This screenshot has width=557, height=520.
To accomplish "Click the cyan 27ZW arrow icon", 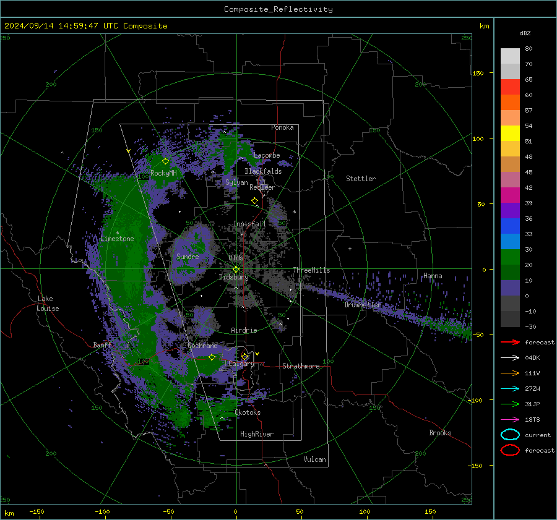I will (510, 389).
